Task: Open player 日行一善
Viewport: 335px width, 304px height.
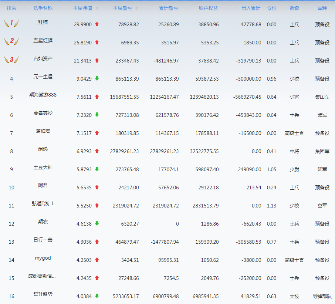Action: (x=43, y=240)
